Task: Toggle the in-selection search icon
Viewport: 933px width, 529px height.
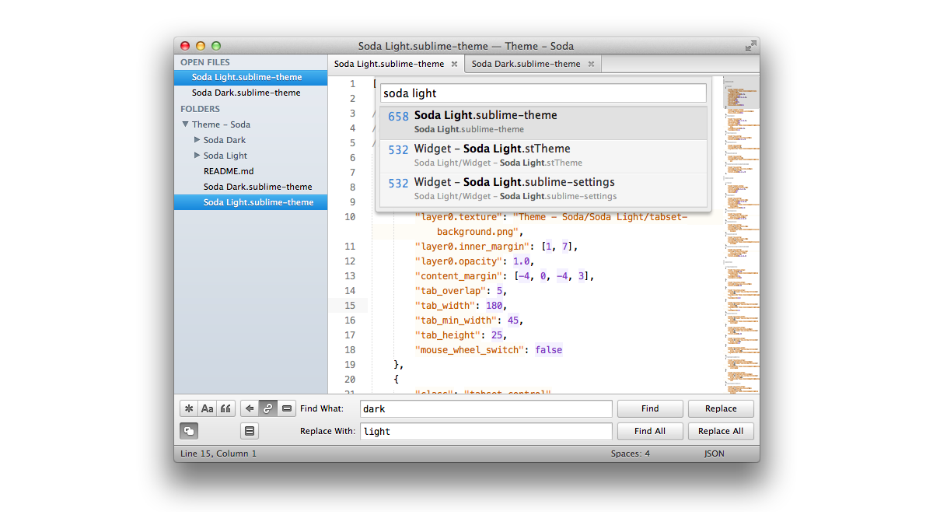Action: [287, 408]
